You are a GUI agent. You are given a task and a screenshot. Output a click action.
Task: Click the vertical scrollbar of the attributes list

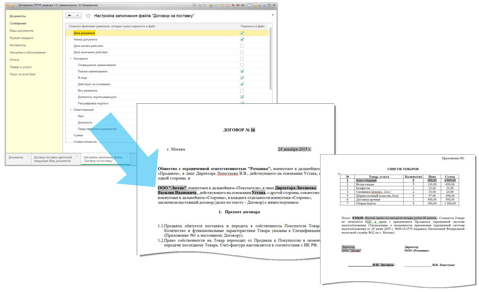pyautogui.click(x=270, y=58)
